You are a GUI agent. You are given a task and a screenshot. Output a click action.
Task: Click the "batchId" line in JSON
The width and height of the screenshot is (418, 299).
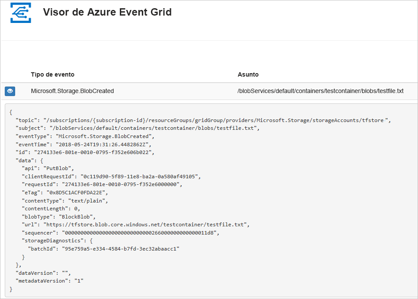(x=104, y=249)
